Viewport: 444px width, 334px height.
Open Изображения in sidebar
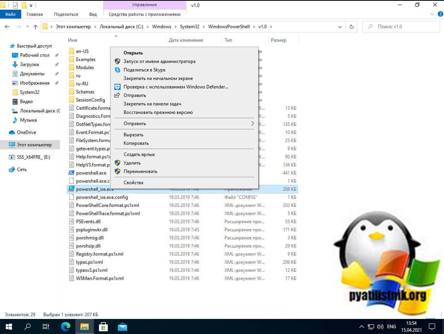[x=34, y=83]
